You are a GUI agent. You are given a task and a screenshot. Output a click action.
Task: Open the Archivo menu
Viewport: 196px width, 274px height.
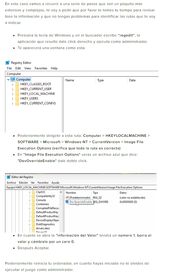click(11, 182)
